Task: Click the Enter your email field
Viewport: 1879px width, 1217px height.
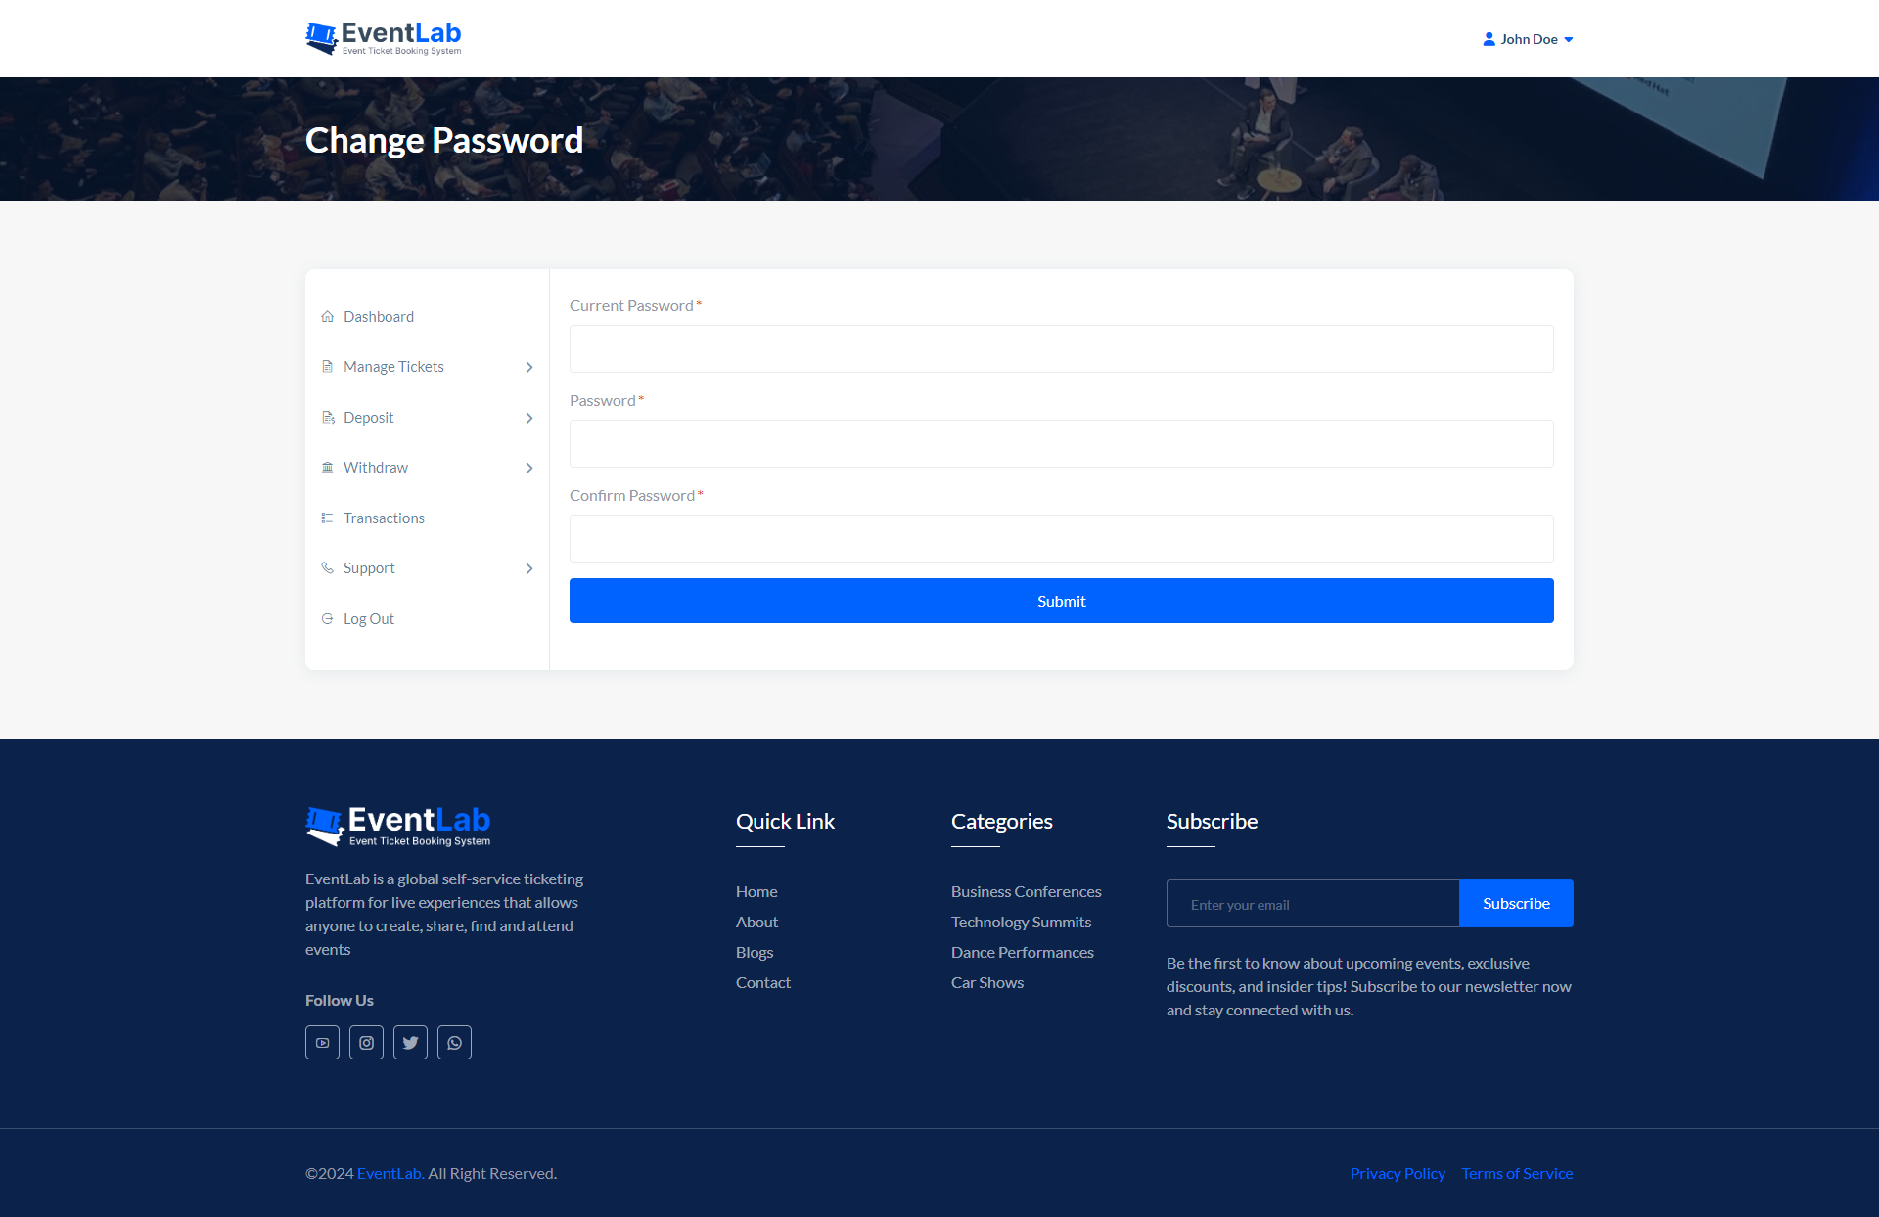Action: [1312, 904]
